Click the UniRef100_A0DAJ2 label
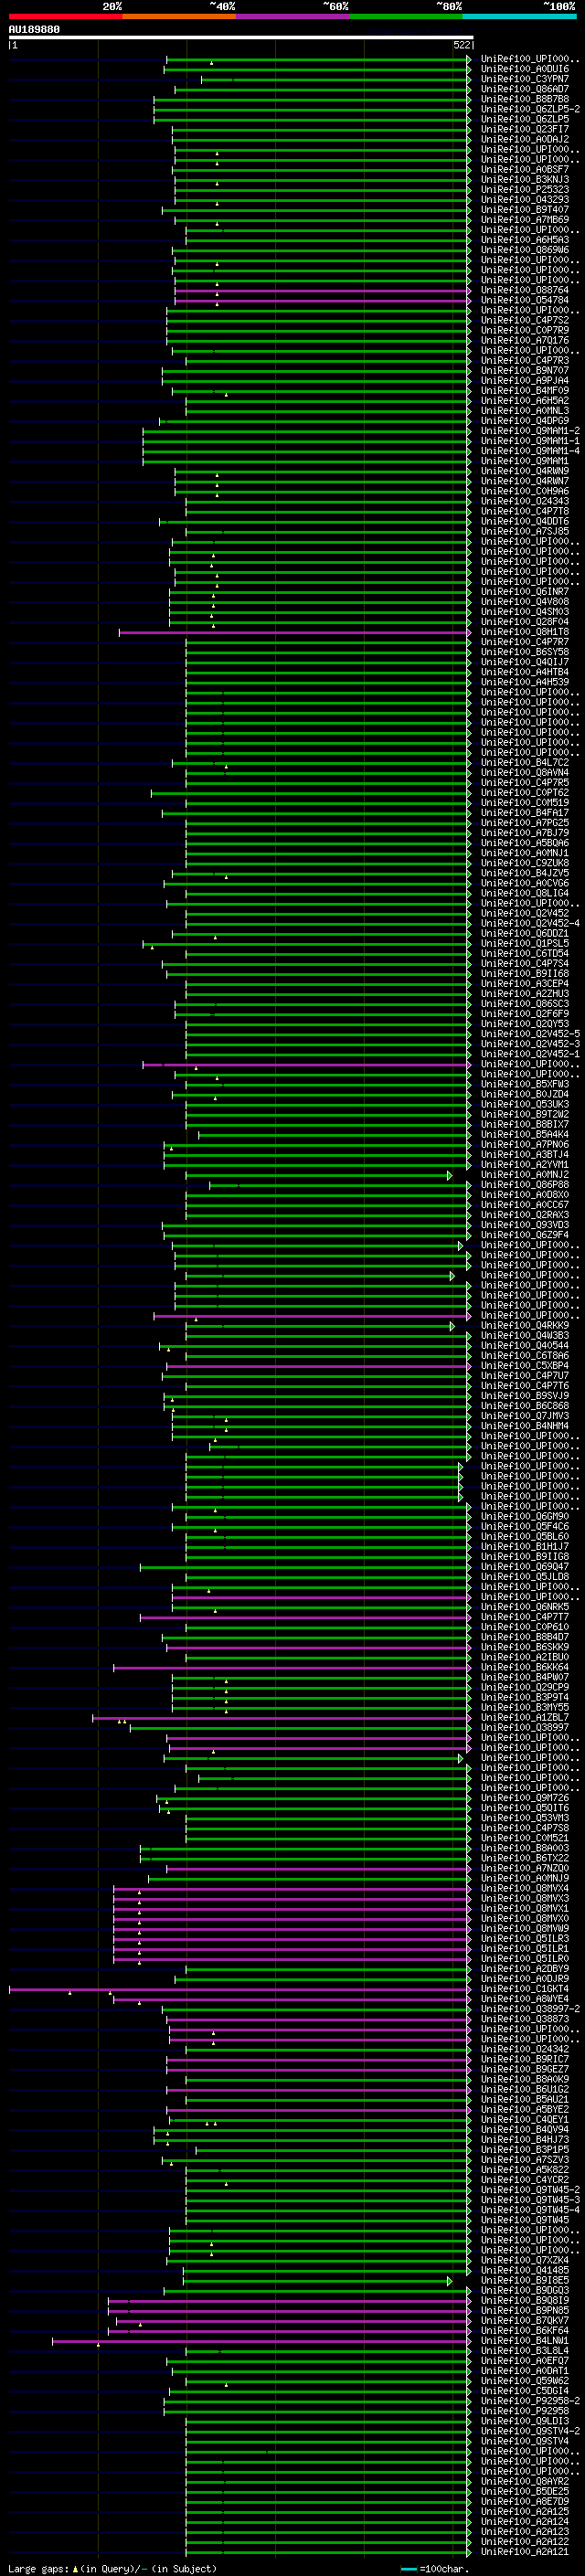The image size is (585, 2576). coord(525,139)
